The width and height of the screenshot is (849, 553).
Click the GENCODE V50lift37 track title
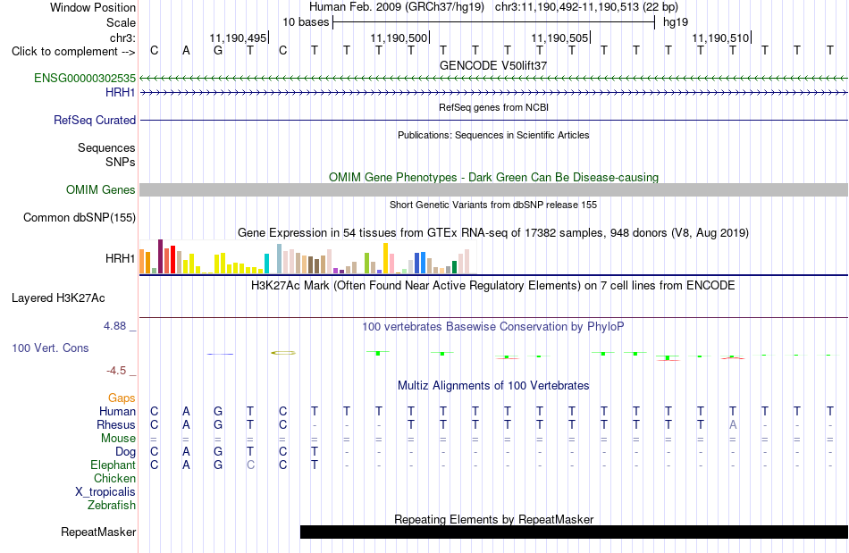pos(493,65)
